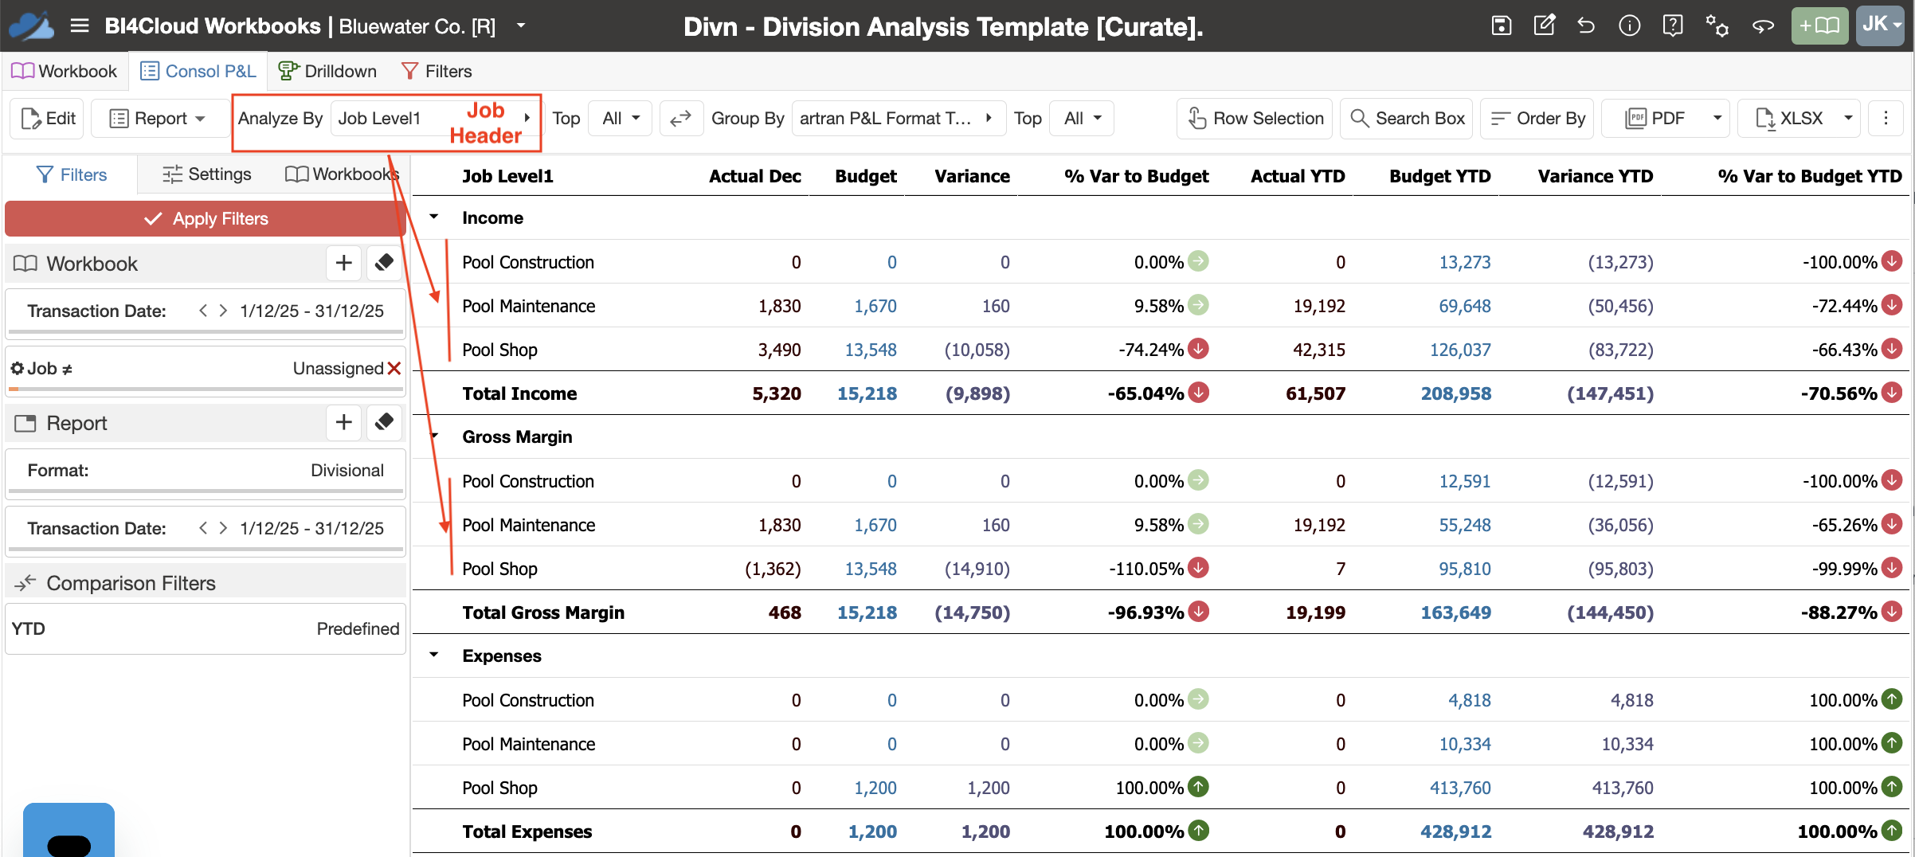1915x857 pixels.
Task: Open the Report dropdown
Action: click(x=158, y=119)
